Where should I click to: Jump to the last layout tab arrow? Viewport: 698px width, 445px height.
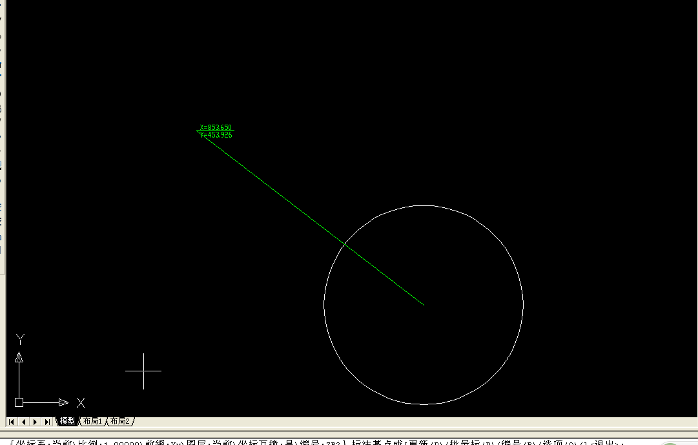(x=46, y=421)
